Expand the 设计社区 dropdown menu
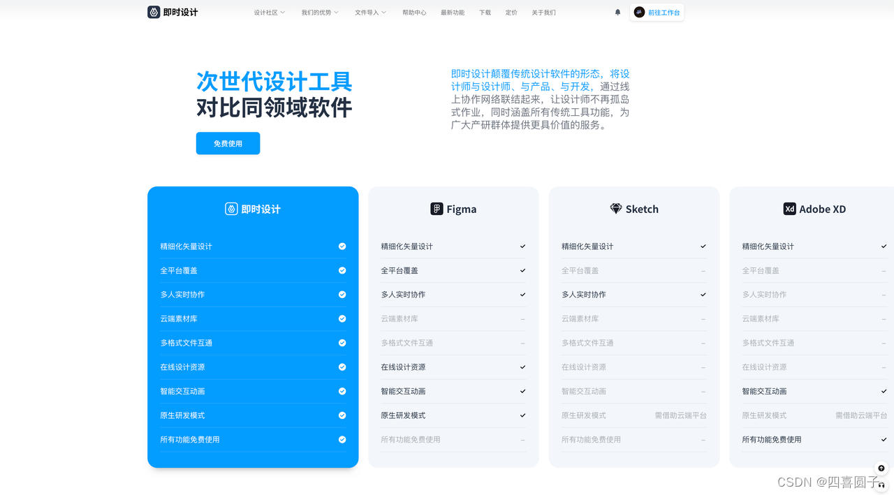This screenshot has width=894, height=495. click(x=270, y=13)
